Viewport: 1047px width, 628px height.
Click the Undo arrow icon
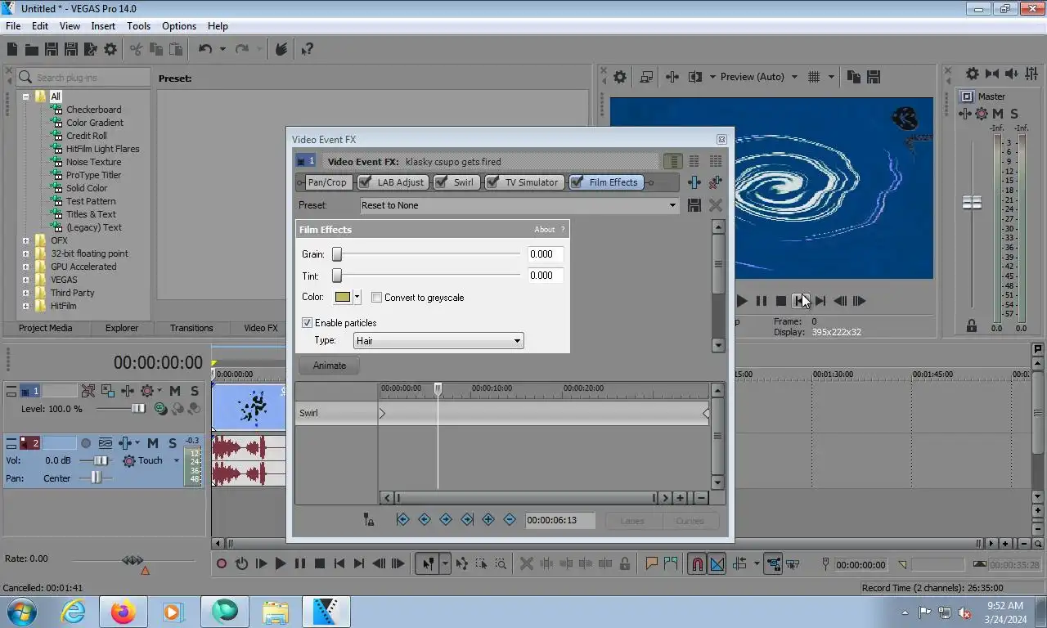point(205,50)
